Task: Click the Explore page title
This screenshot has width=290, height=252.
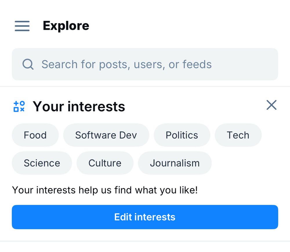Action: tap(66, 26)
